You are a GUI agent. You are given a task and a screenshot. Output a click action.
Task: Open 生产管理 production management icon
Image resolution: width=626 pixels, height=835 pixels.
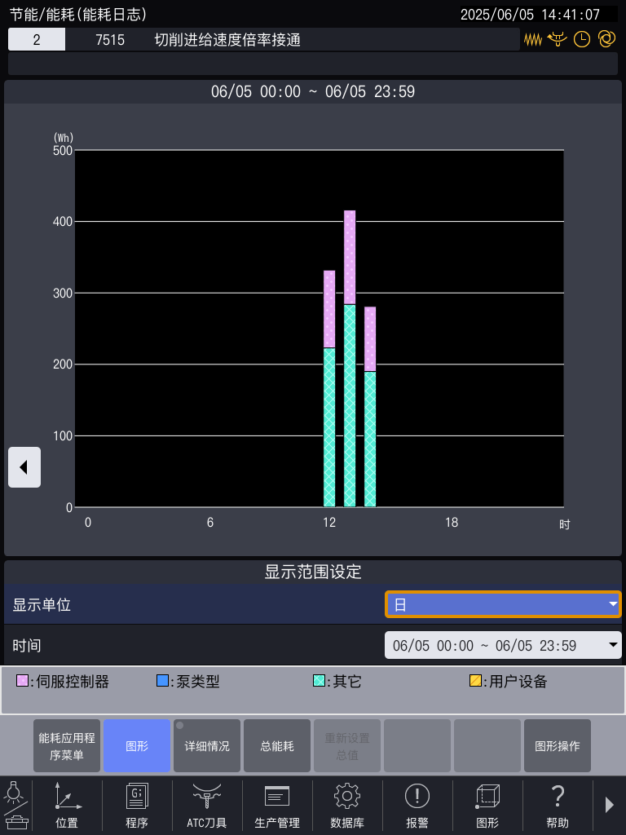(x=277, y=805)
